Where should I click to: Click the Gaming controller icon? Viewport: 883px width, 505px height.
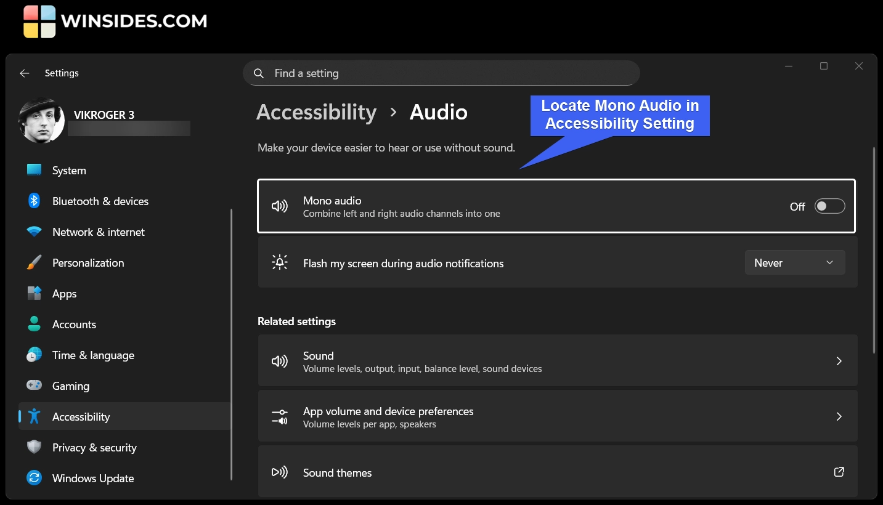[34, 386]
